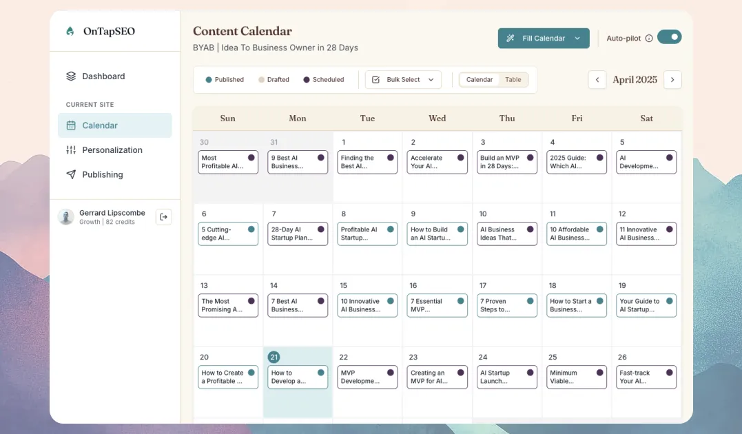
Task: Click the Auto-pilot info icon
Action: pos(648,39)
